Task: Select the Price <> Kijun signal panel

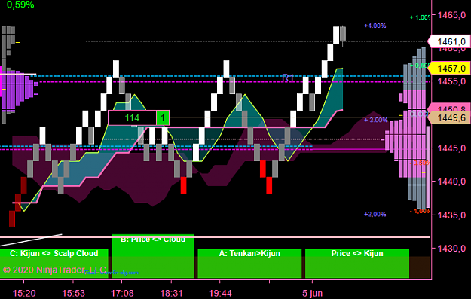Action: click(357, 264)
